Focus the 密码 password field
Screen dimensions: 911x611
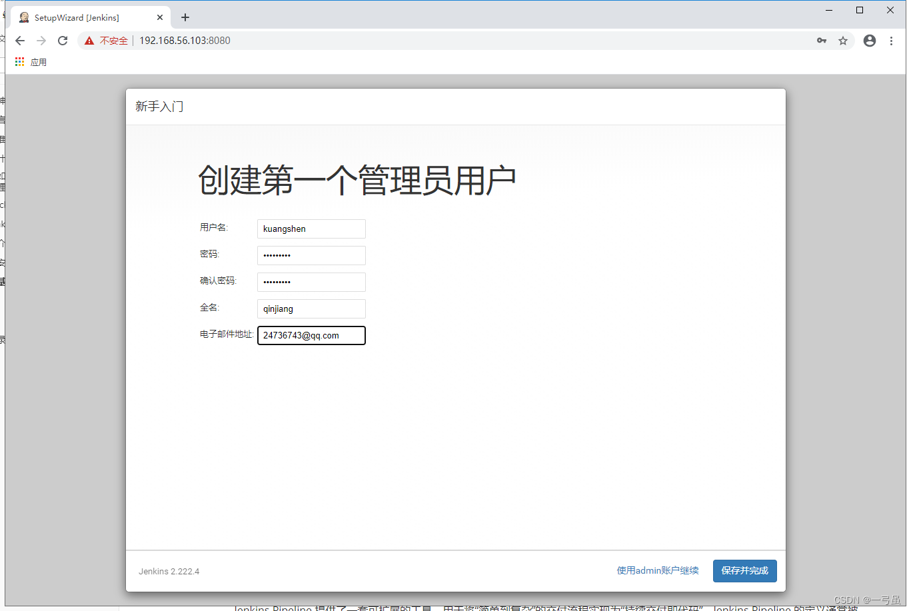(311, 255)
